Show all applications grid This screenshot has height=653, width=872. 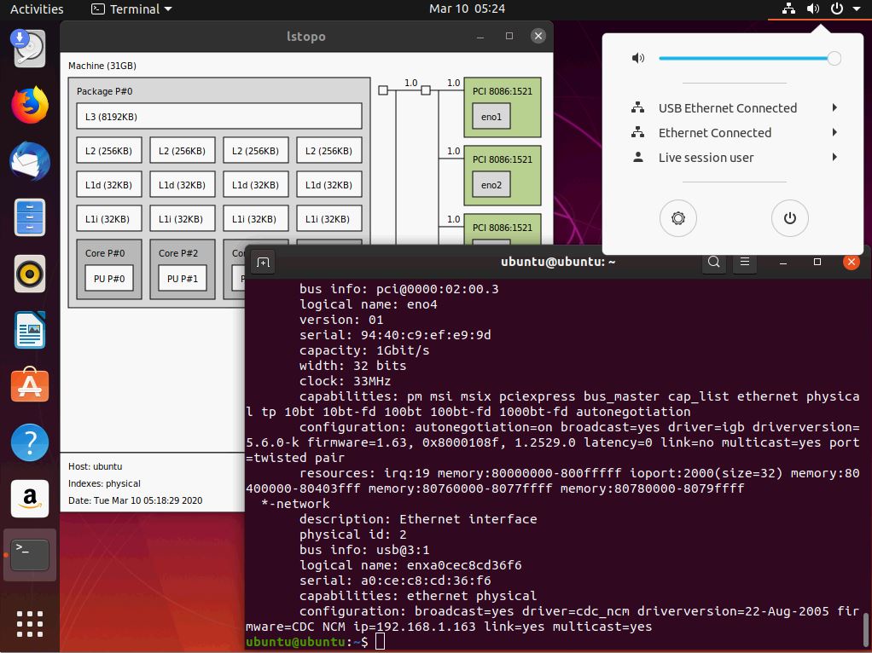[x=31, y=623]
